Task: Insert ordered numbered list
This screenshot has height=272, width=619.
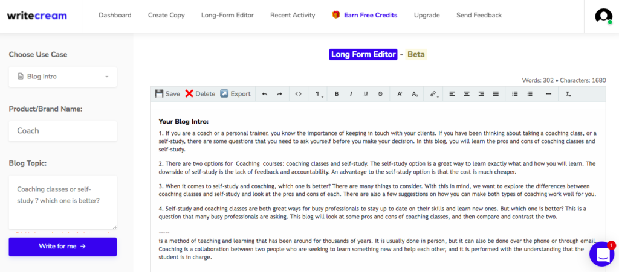Action: 530,94
